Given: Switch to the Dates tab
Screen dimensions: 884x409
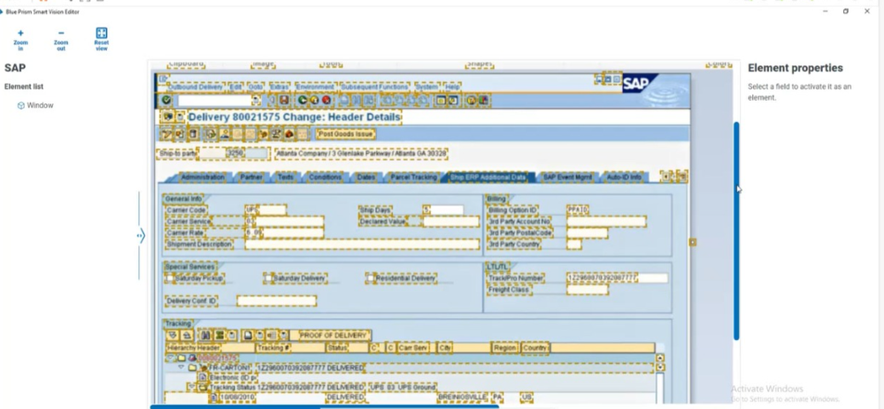Looking at the screenshot, I should (365, 178).
